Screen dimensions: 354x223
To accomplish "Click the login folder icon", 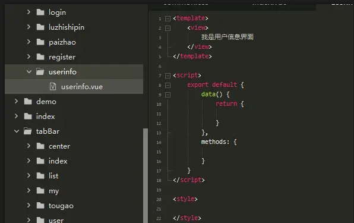I will click(x=40, y=12).
